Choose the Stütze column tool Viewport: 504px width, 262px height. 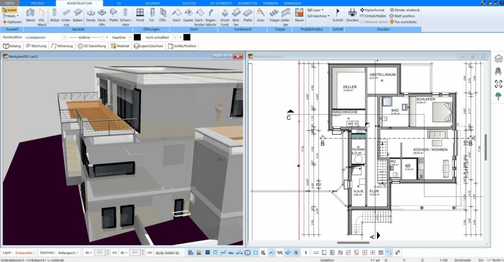54,16
